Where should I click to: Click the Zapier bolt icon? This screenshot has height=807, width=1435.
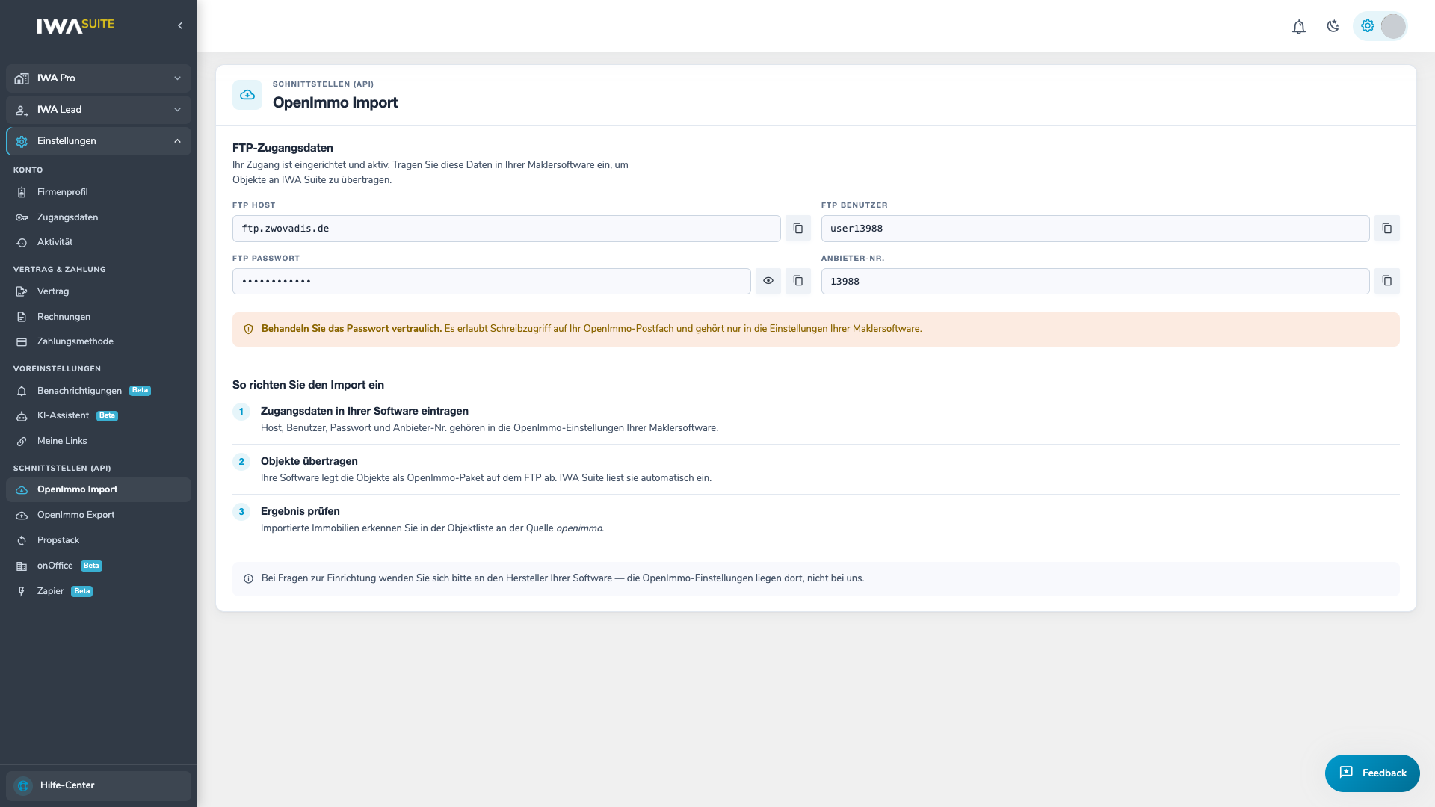[x=22, y=591]
